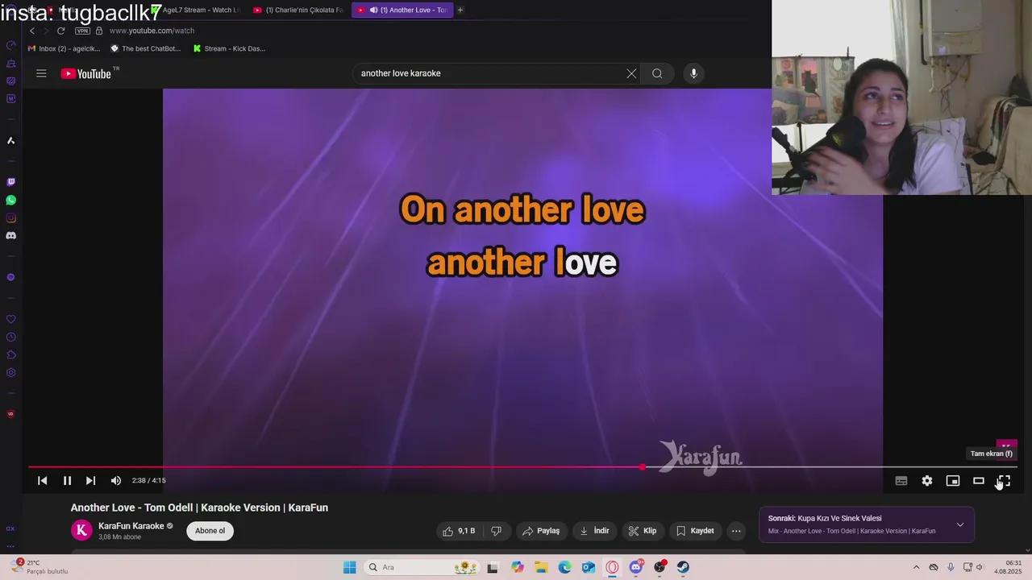The height and width of the screenshot is (580, 1032).
Task: Dislike the video
Action: tap(496, 531)
